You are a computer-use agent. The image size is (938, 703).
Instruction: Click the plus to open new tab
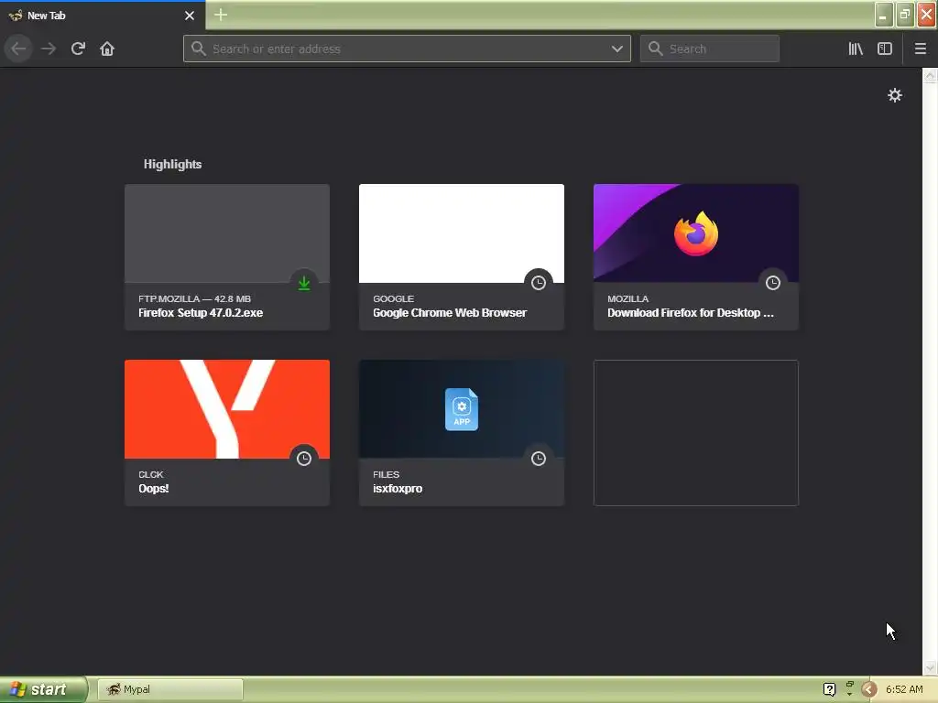220,15
